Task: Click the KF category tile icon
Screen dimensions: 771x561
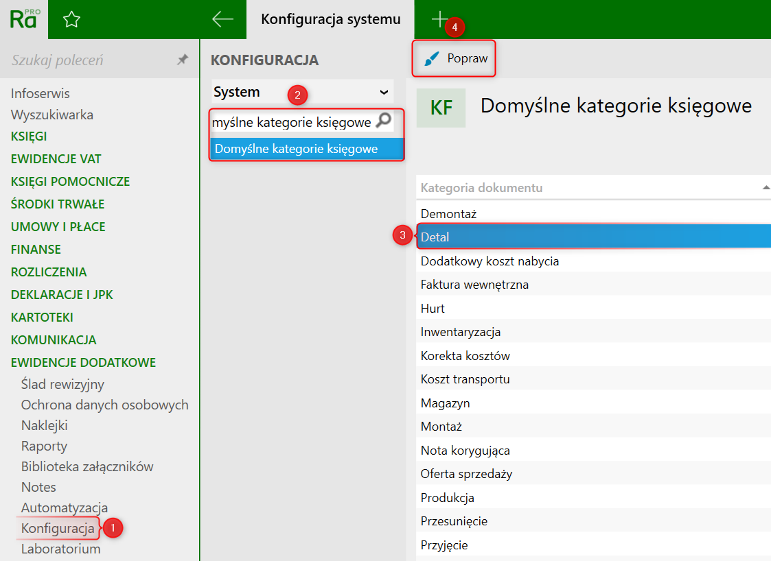Action: [x=441, y=108]
